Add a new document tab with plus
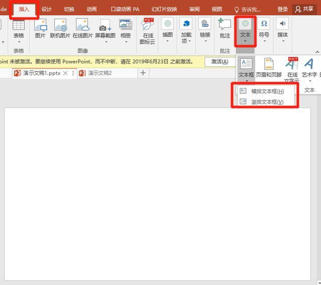This screenshot has width=321, height=285. point(143,73)
